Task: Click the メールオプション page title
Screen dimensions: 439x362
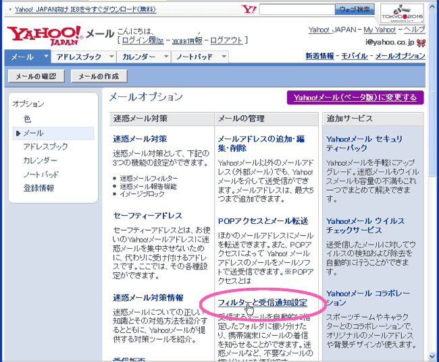Action: tap(146, 97)
